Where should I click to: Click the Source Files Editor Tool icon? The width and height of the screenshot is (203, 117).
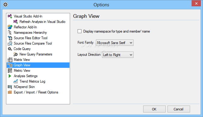(x=10, y=38)
